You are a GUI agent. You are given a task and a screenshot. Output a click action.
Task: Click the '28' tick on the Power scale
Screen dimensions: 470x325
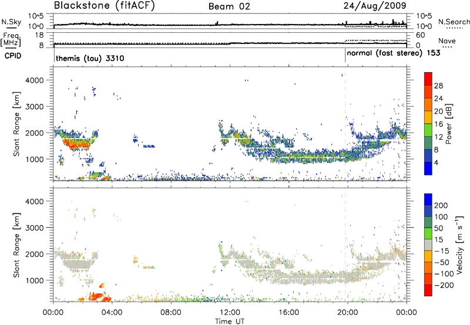438,86
